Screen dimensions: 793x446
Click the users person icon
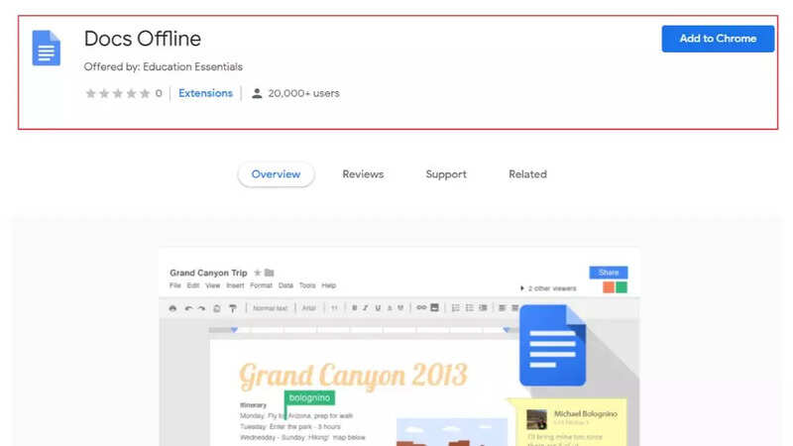pos(257,93)
